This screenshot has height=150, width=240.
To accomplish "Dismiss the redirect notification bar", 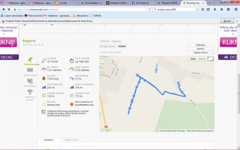I will click(x=237, y=21).
